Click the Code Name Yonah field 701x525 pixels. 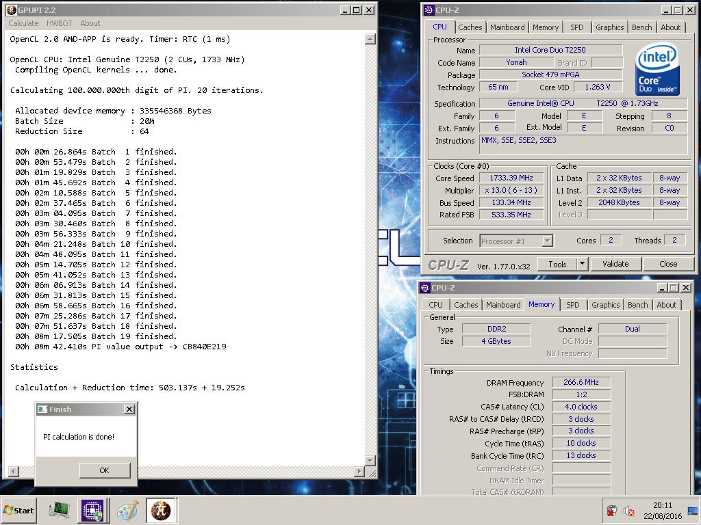click(516, 62)
